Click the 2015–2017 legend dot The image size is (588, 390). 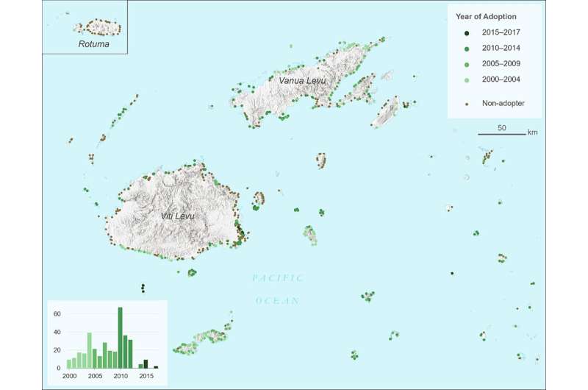[467, 33]
